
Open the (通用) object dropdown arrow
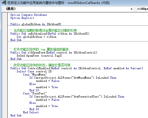pos(131,9)
